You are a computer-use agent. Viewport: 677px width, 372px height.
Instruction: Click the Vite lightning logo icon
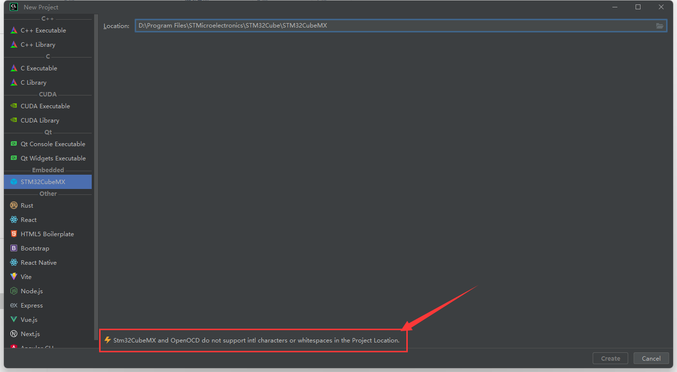tap(14, 277)
